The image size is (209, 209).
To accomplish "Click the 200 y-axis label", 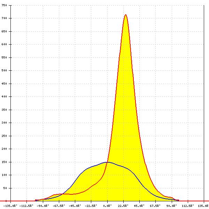I will [x=4, y=149].
